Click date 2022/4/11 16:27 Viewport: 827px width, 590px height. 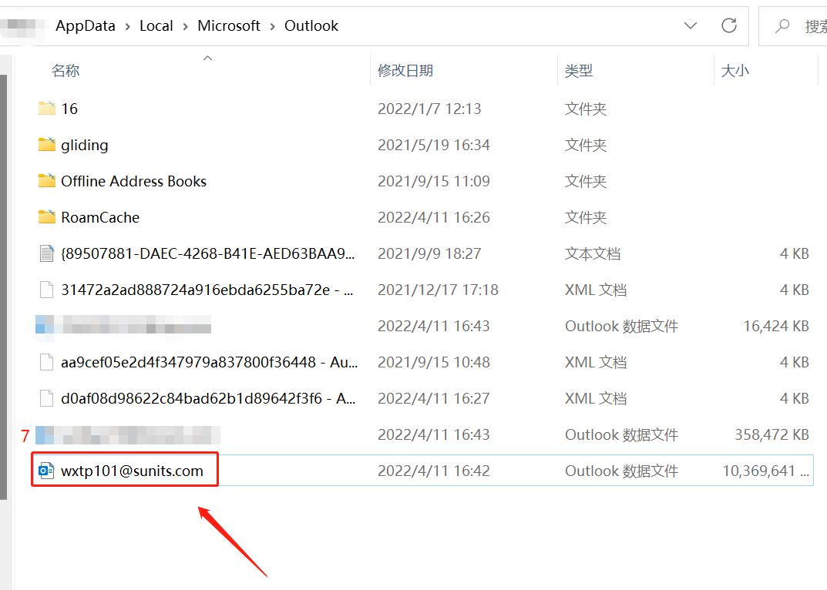click(434, 399)
